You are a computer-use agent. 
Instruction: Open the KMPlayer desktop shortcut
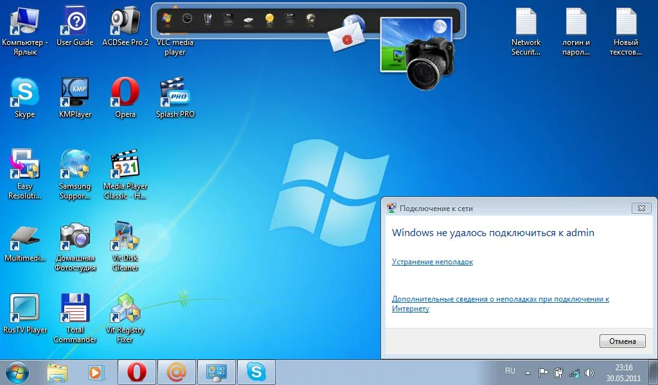[x=75, y=98]
